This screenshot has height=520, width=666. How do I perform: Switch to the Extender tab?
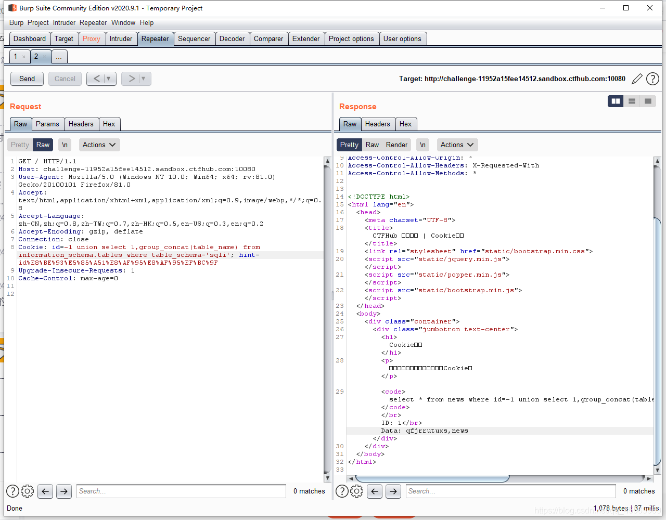point(306,38)
